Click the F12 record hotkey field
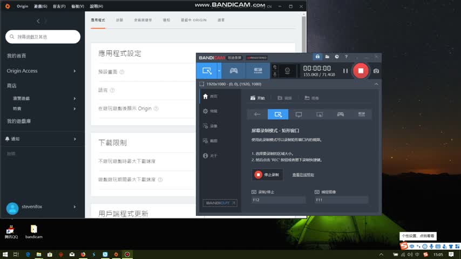 (x=279, y=200)
